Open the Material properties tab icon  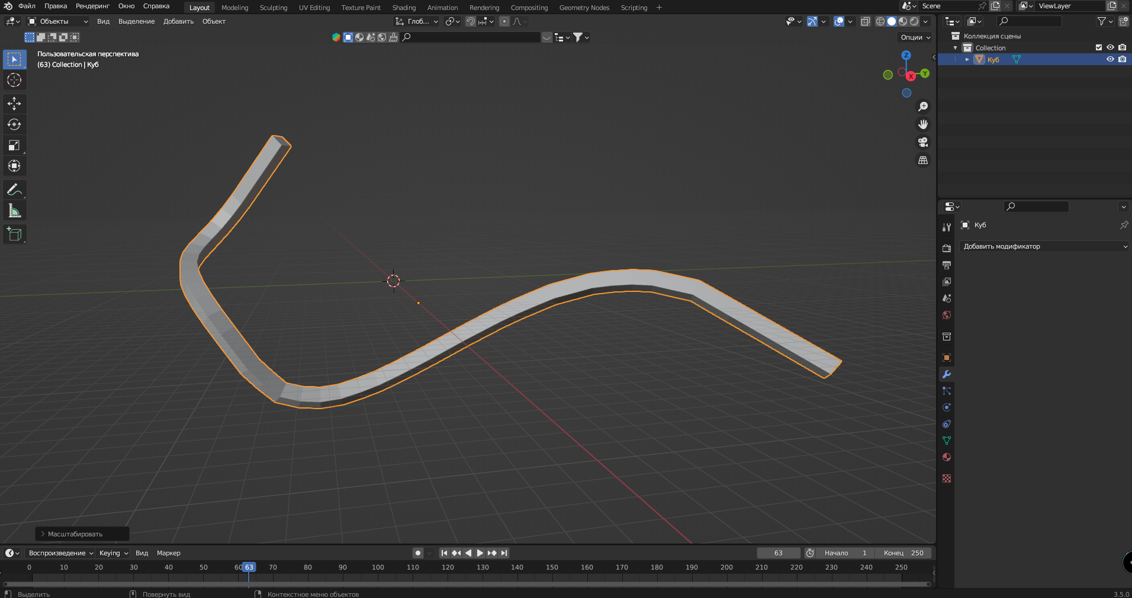click(946, 457)
